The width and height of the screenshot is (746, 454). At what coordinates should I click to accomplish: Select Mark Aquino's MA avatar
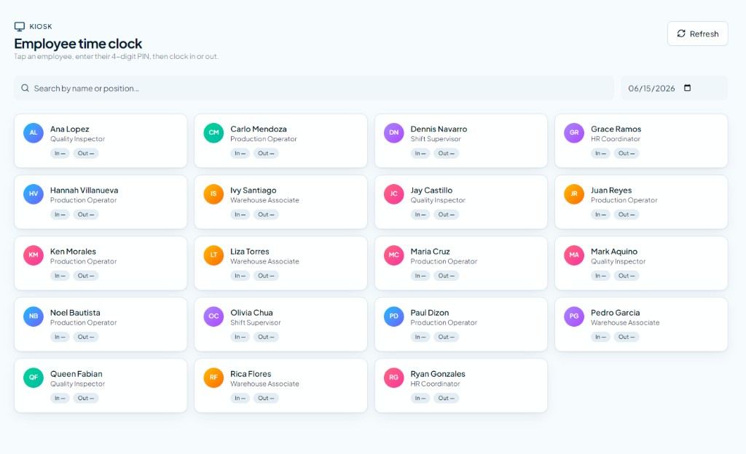(574, 255)
